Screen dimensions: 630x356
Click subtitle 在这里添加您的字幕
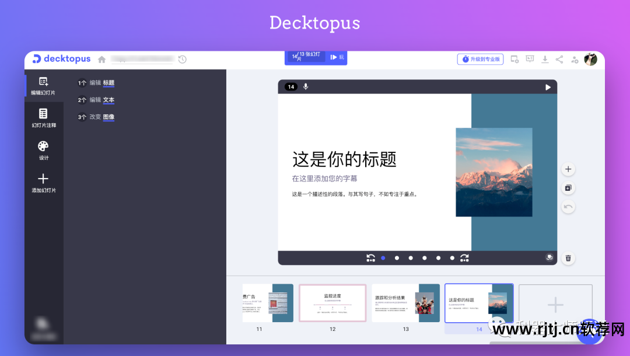coord(325,179)
